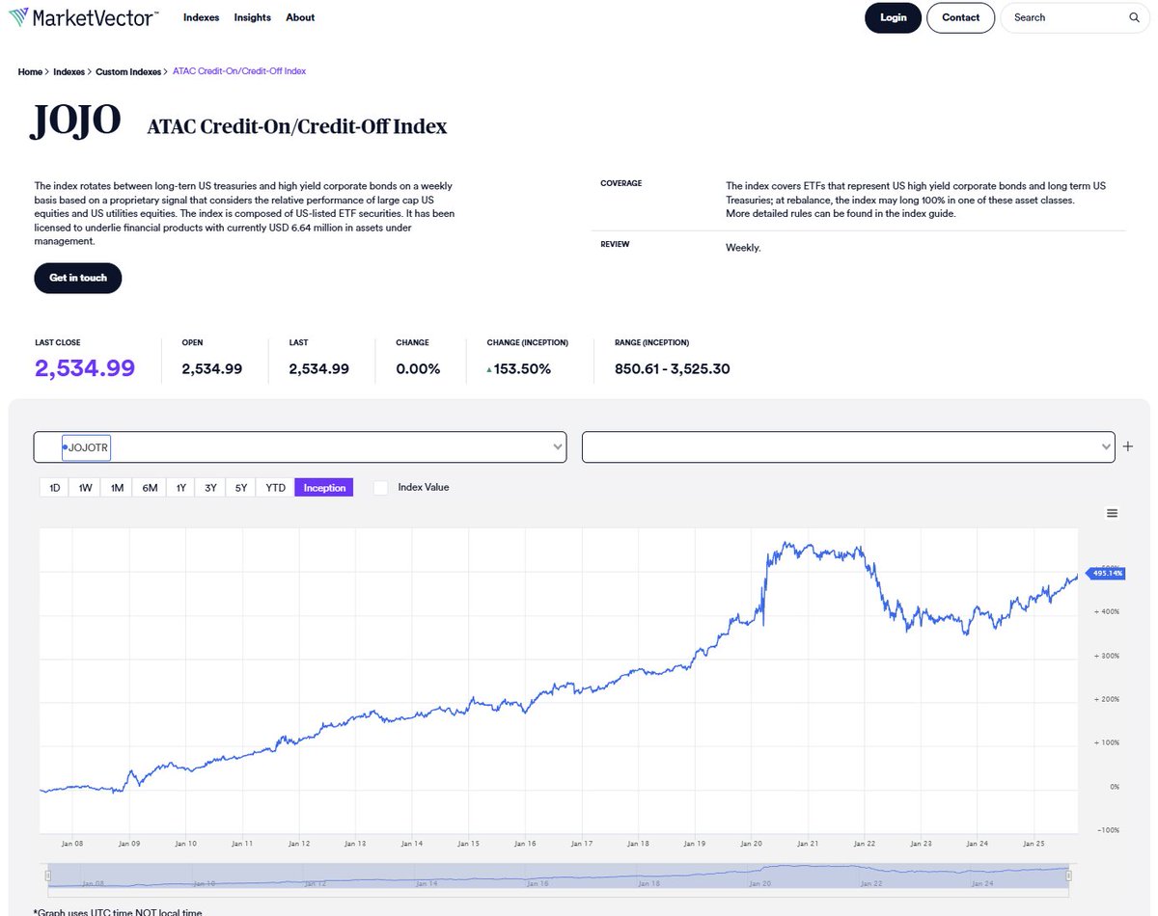
Task: Switch chart range to YTD
Action: click(x=276, y=488)
